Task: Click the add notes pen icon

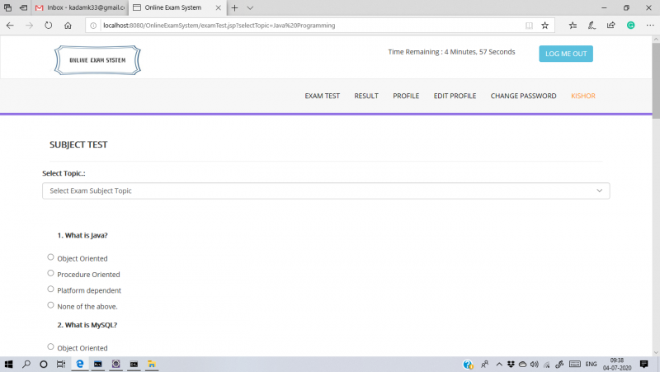Action: (x=592, y=26)
